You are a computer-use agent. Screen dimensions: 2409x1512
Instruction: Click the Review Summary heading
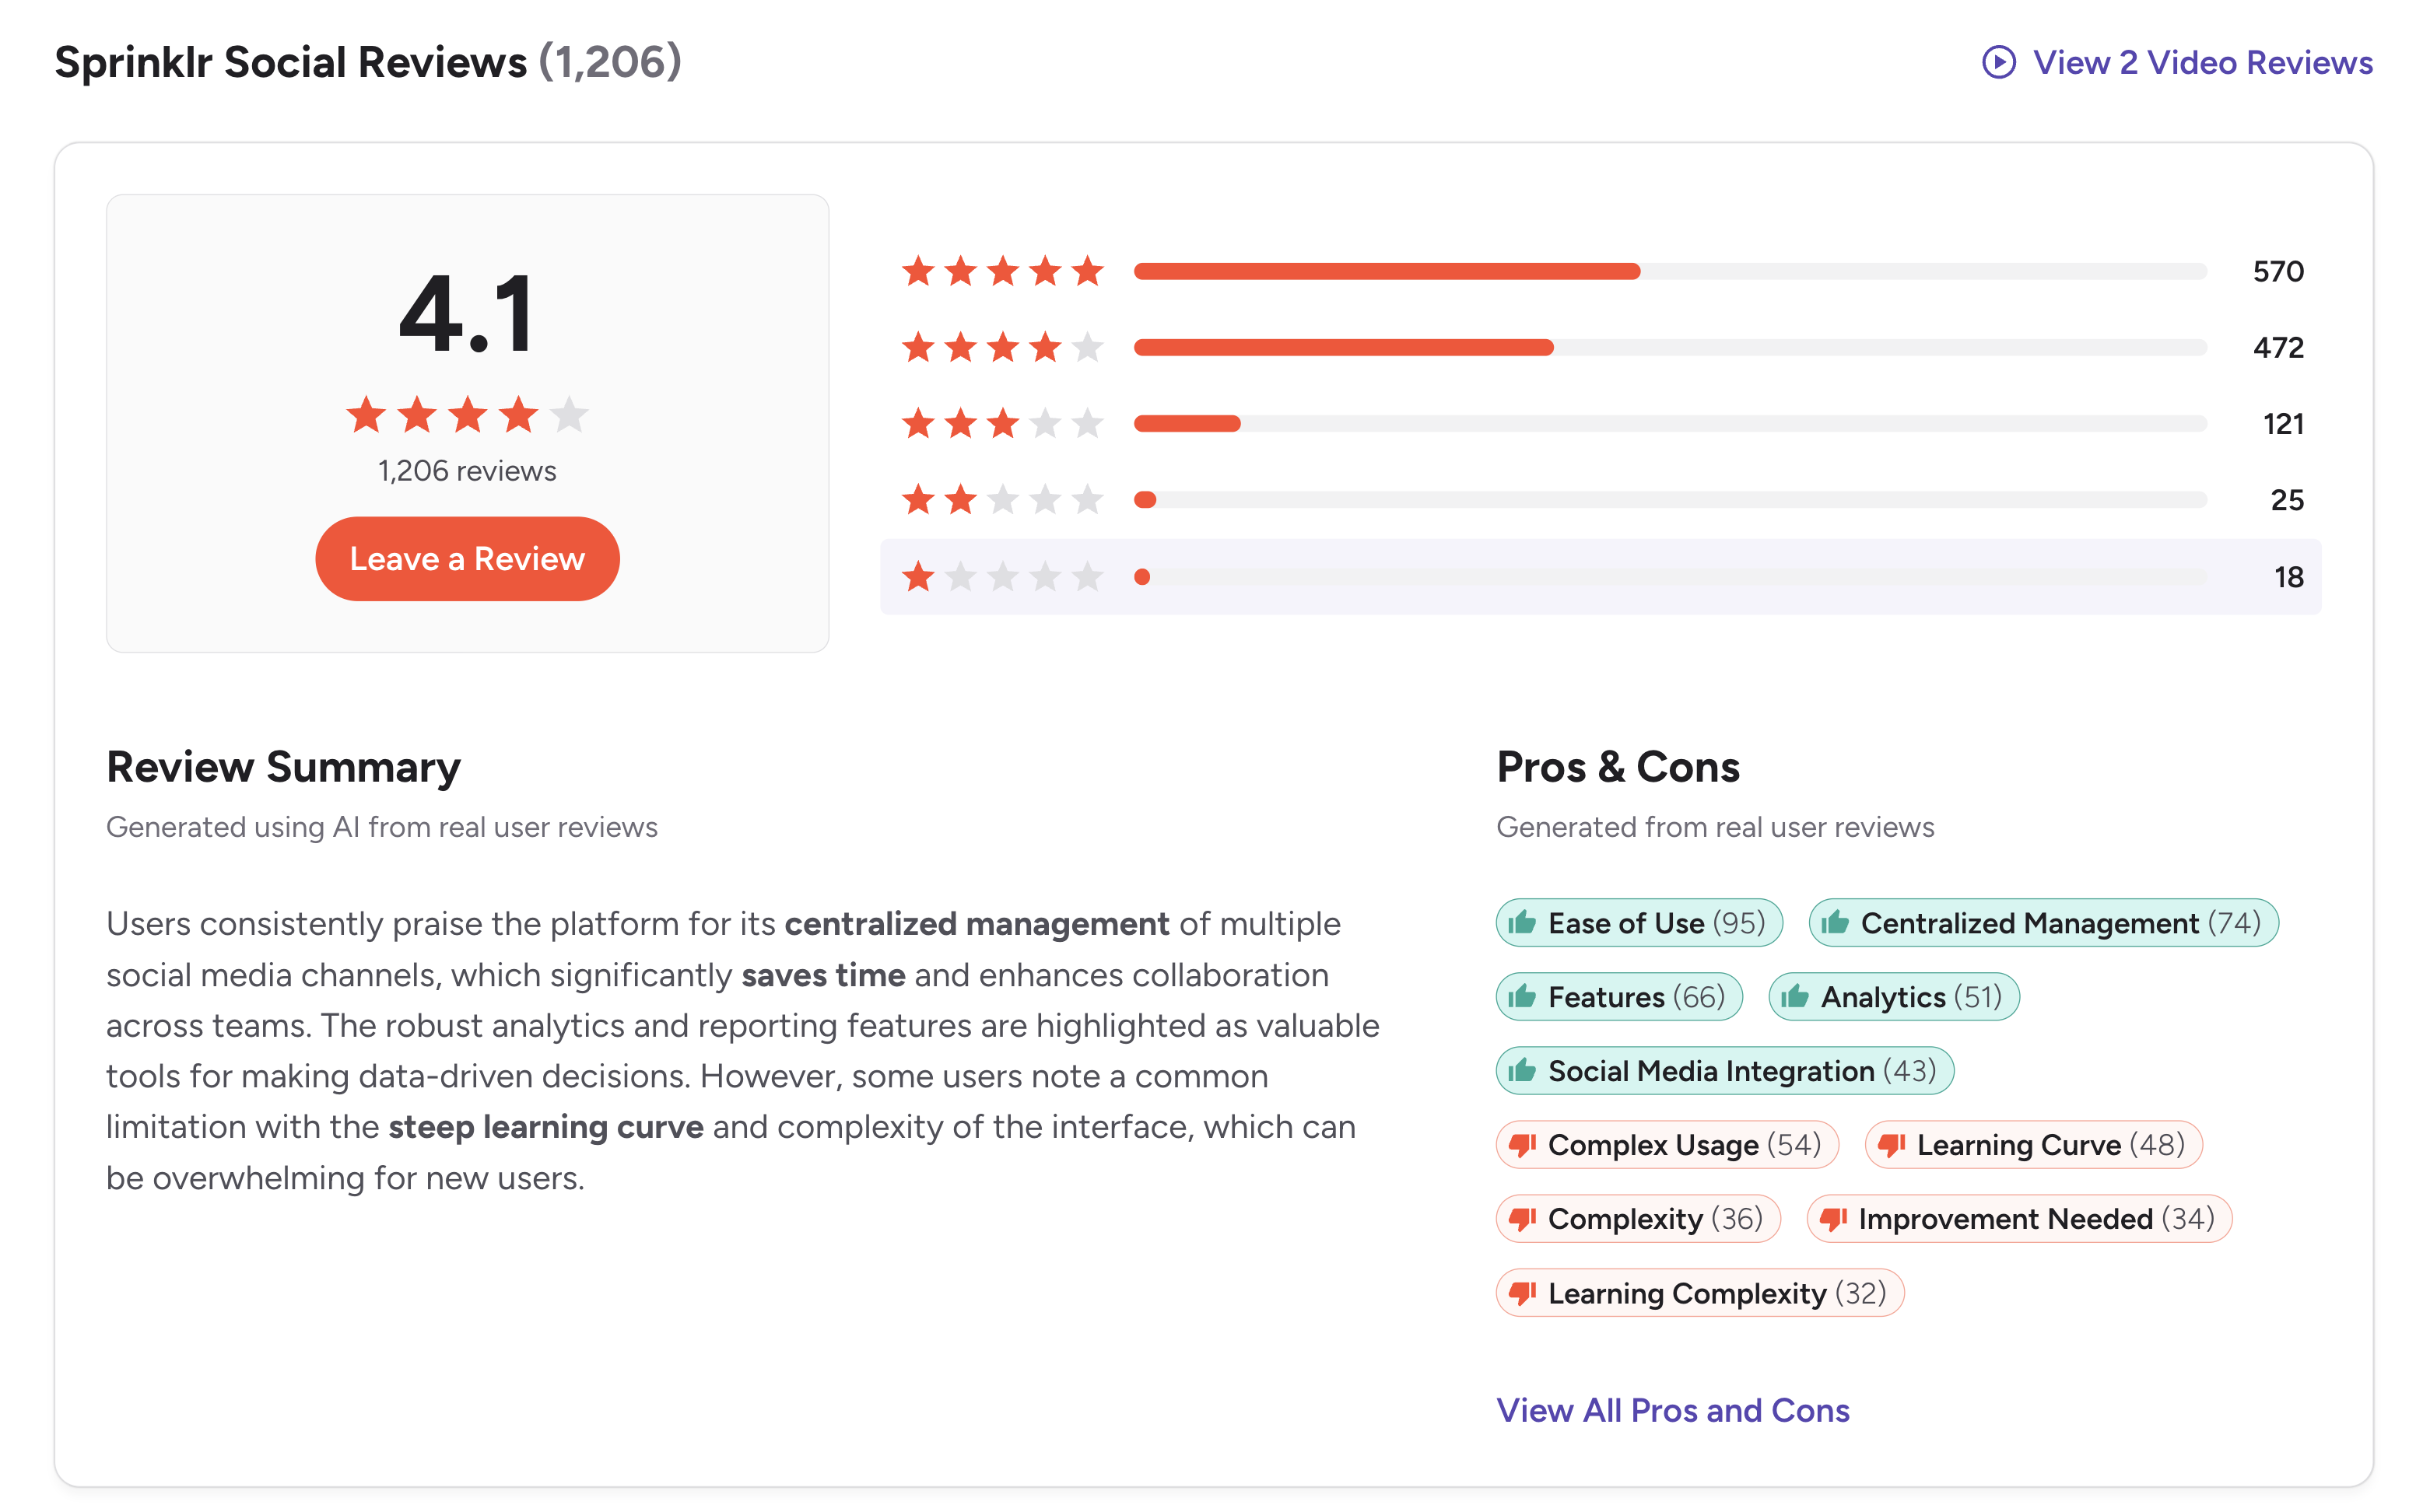click(283, 767)
